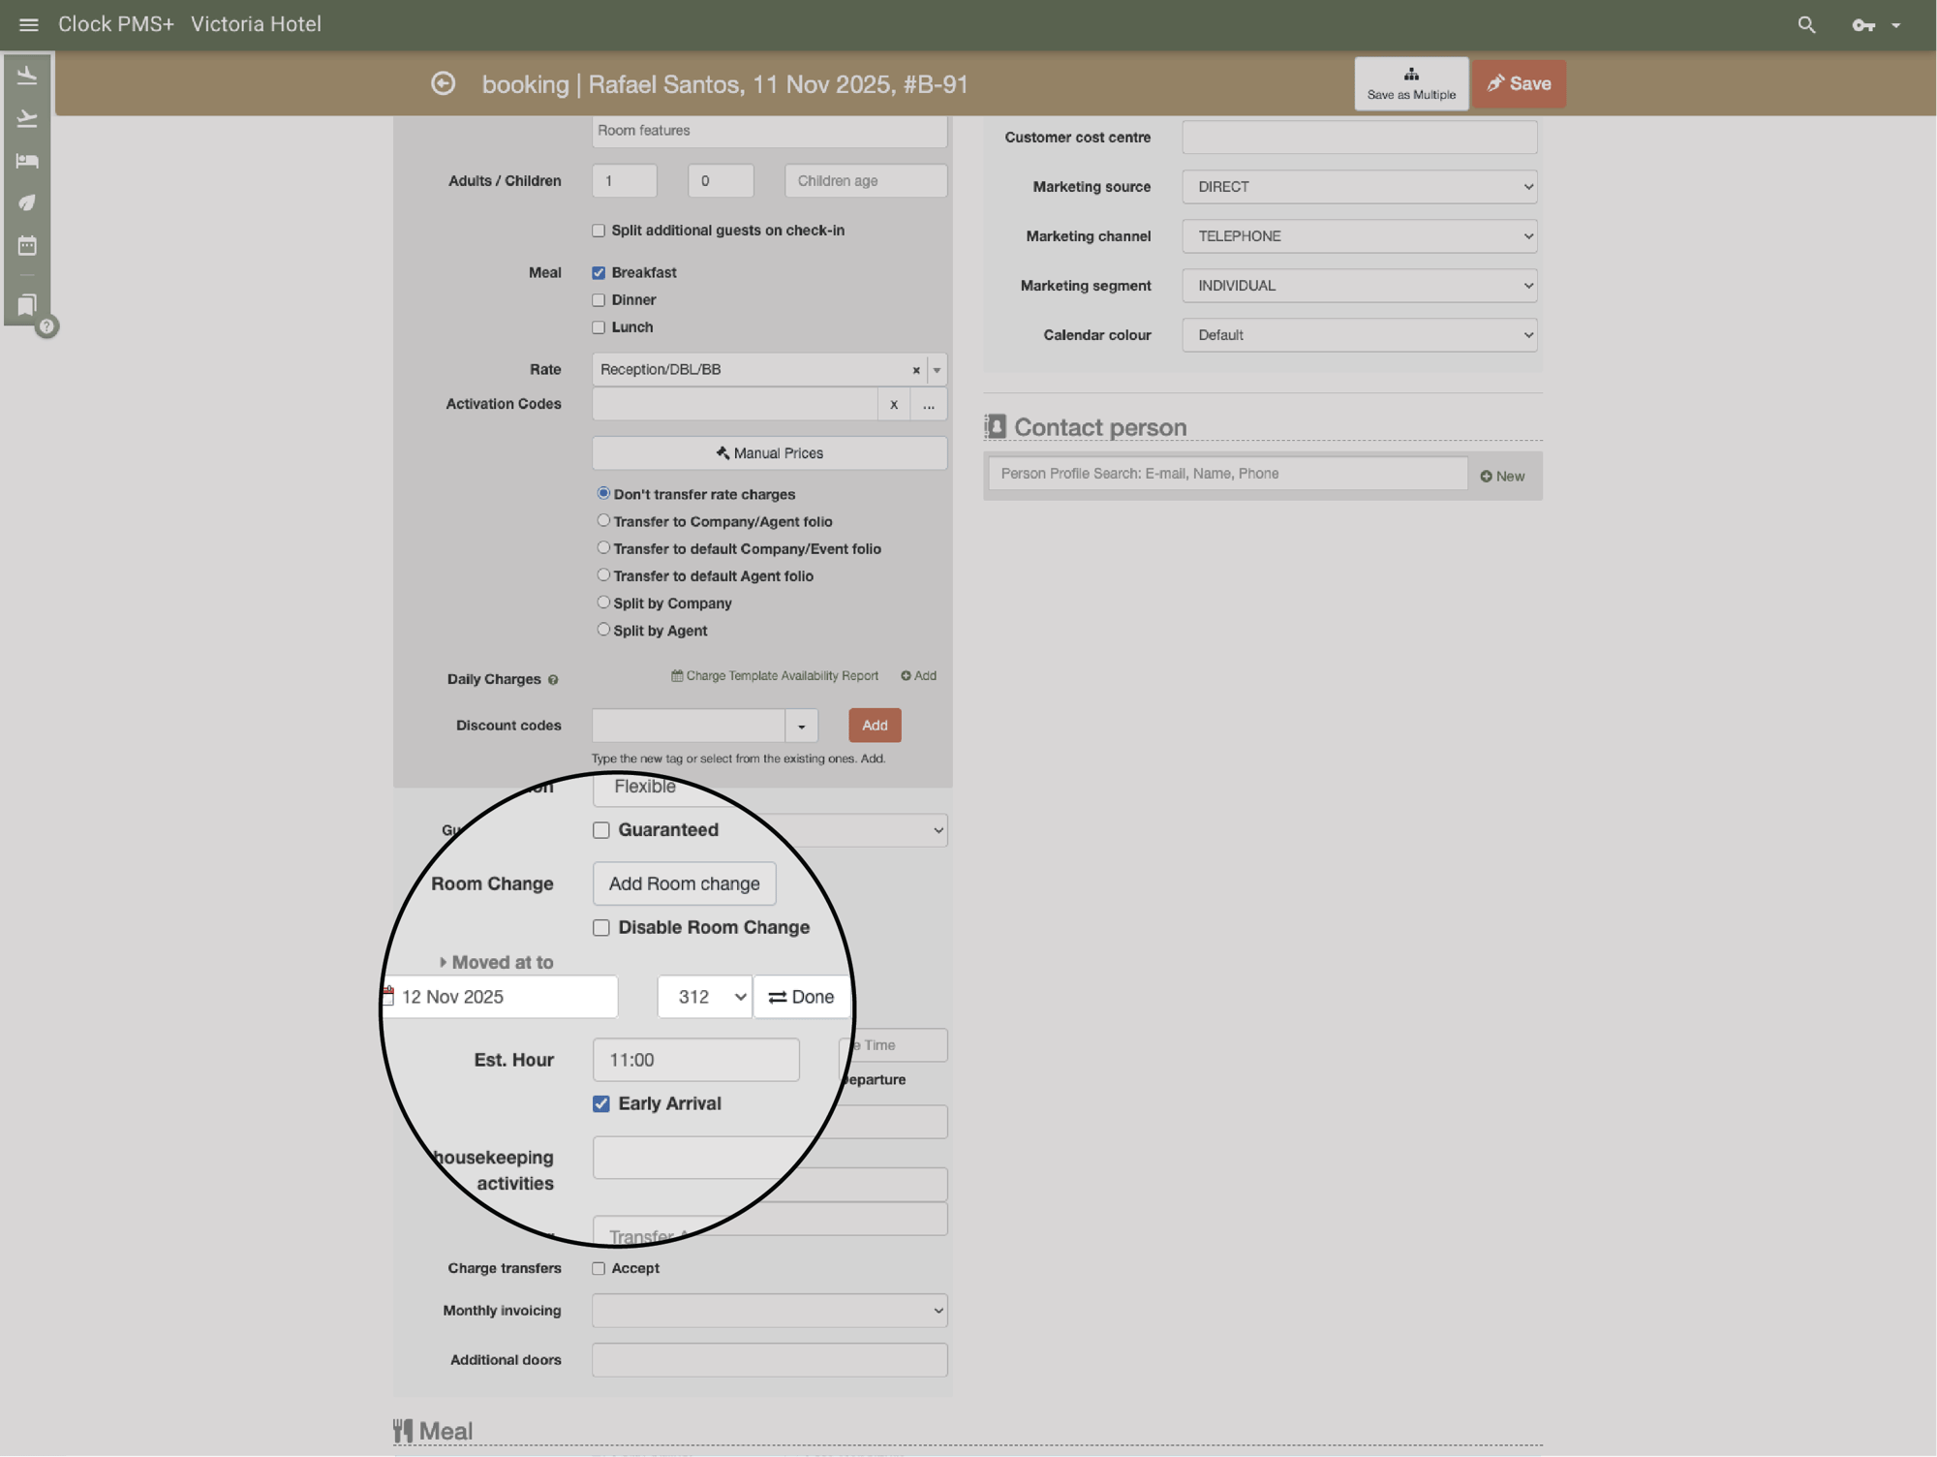Viewport: 1937px width, 1457px height.
Task: Open the in-house guests bed icon
Action: coord(26,161)
